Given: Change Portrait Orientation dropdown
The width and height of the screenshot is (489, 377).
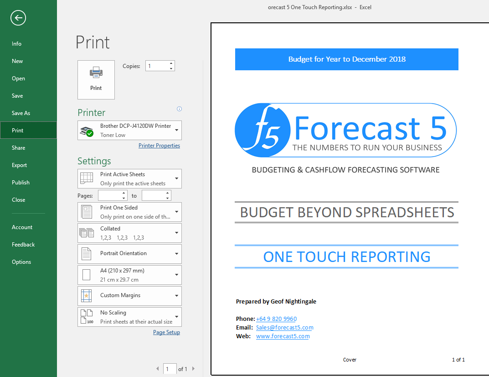Looking at the screenshot, I should (129, 254).
